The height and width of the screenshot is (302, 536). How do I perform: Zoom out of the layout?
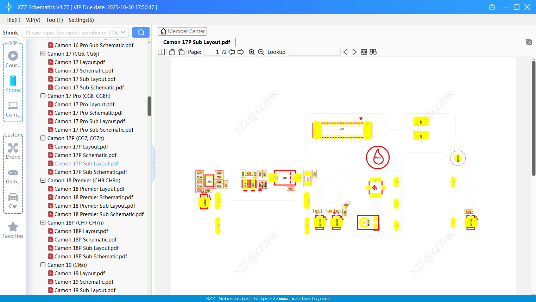[x=261, y=52]
